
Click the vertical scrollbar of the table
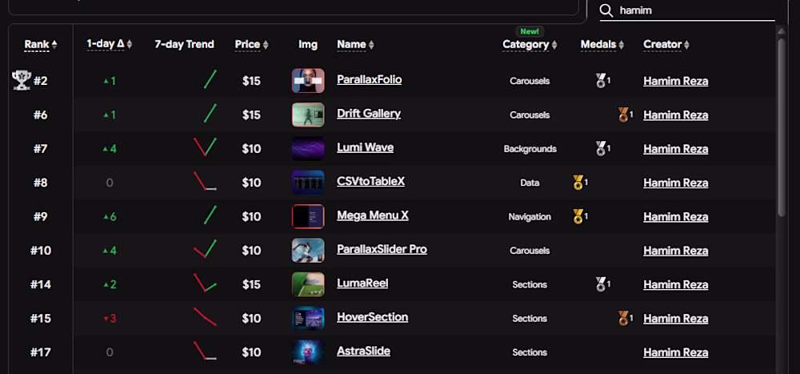tap(782, 128)
